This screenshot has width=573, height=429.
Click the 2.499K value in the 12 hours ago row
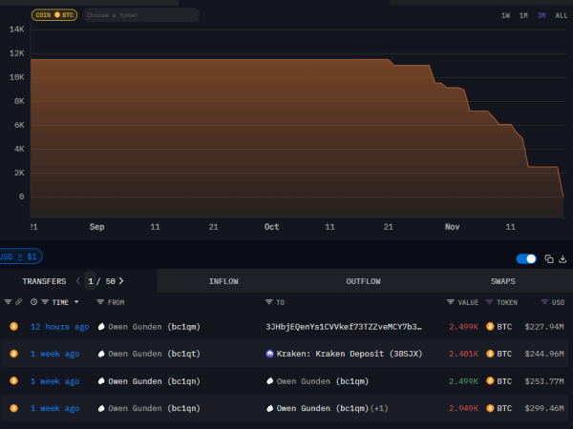(463, 327)
